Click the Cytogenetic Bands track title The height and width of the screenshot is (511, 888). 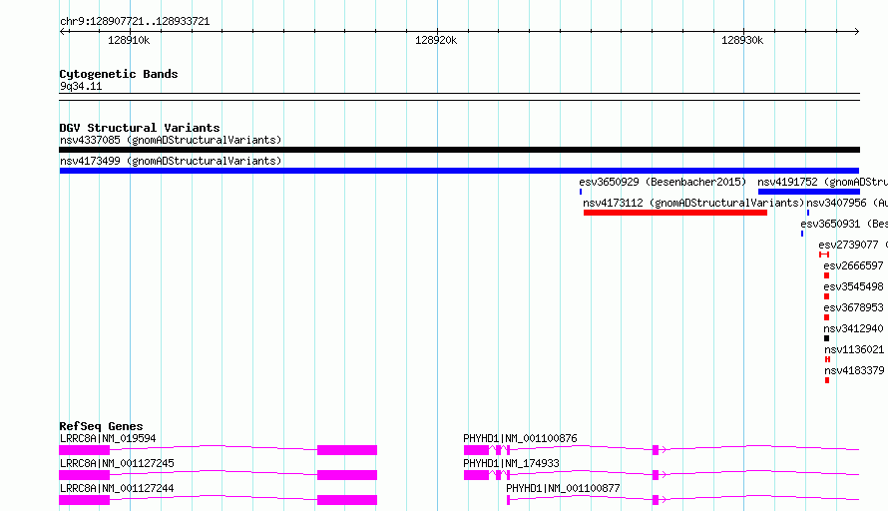[119, 74]
